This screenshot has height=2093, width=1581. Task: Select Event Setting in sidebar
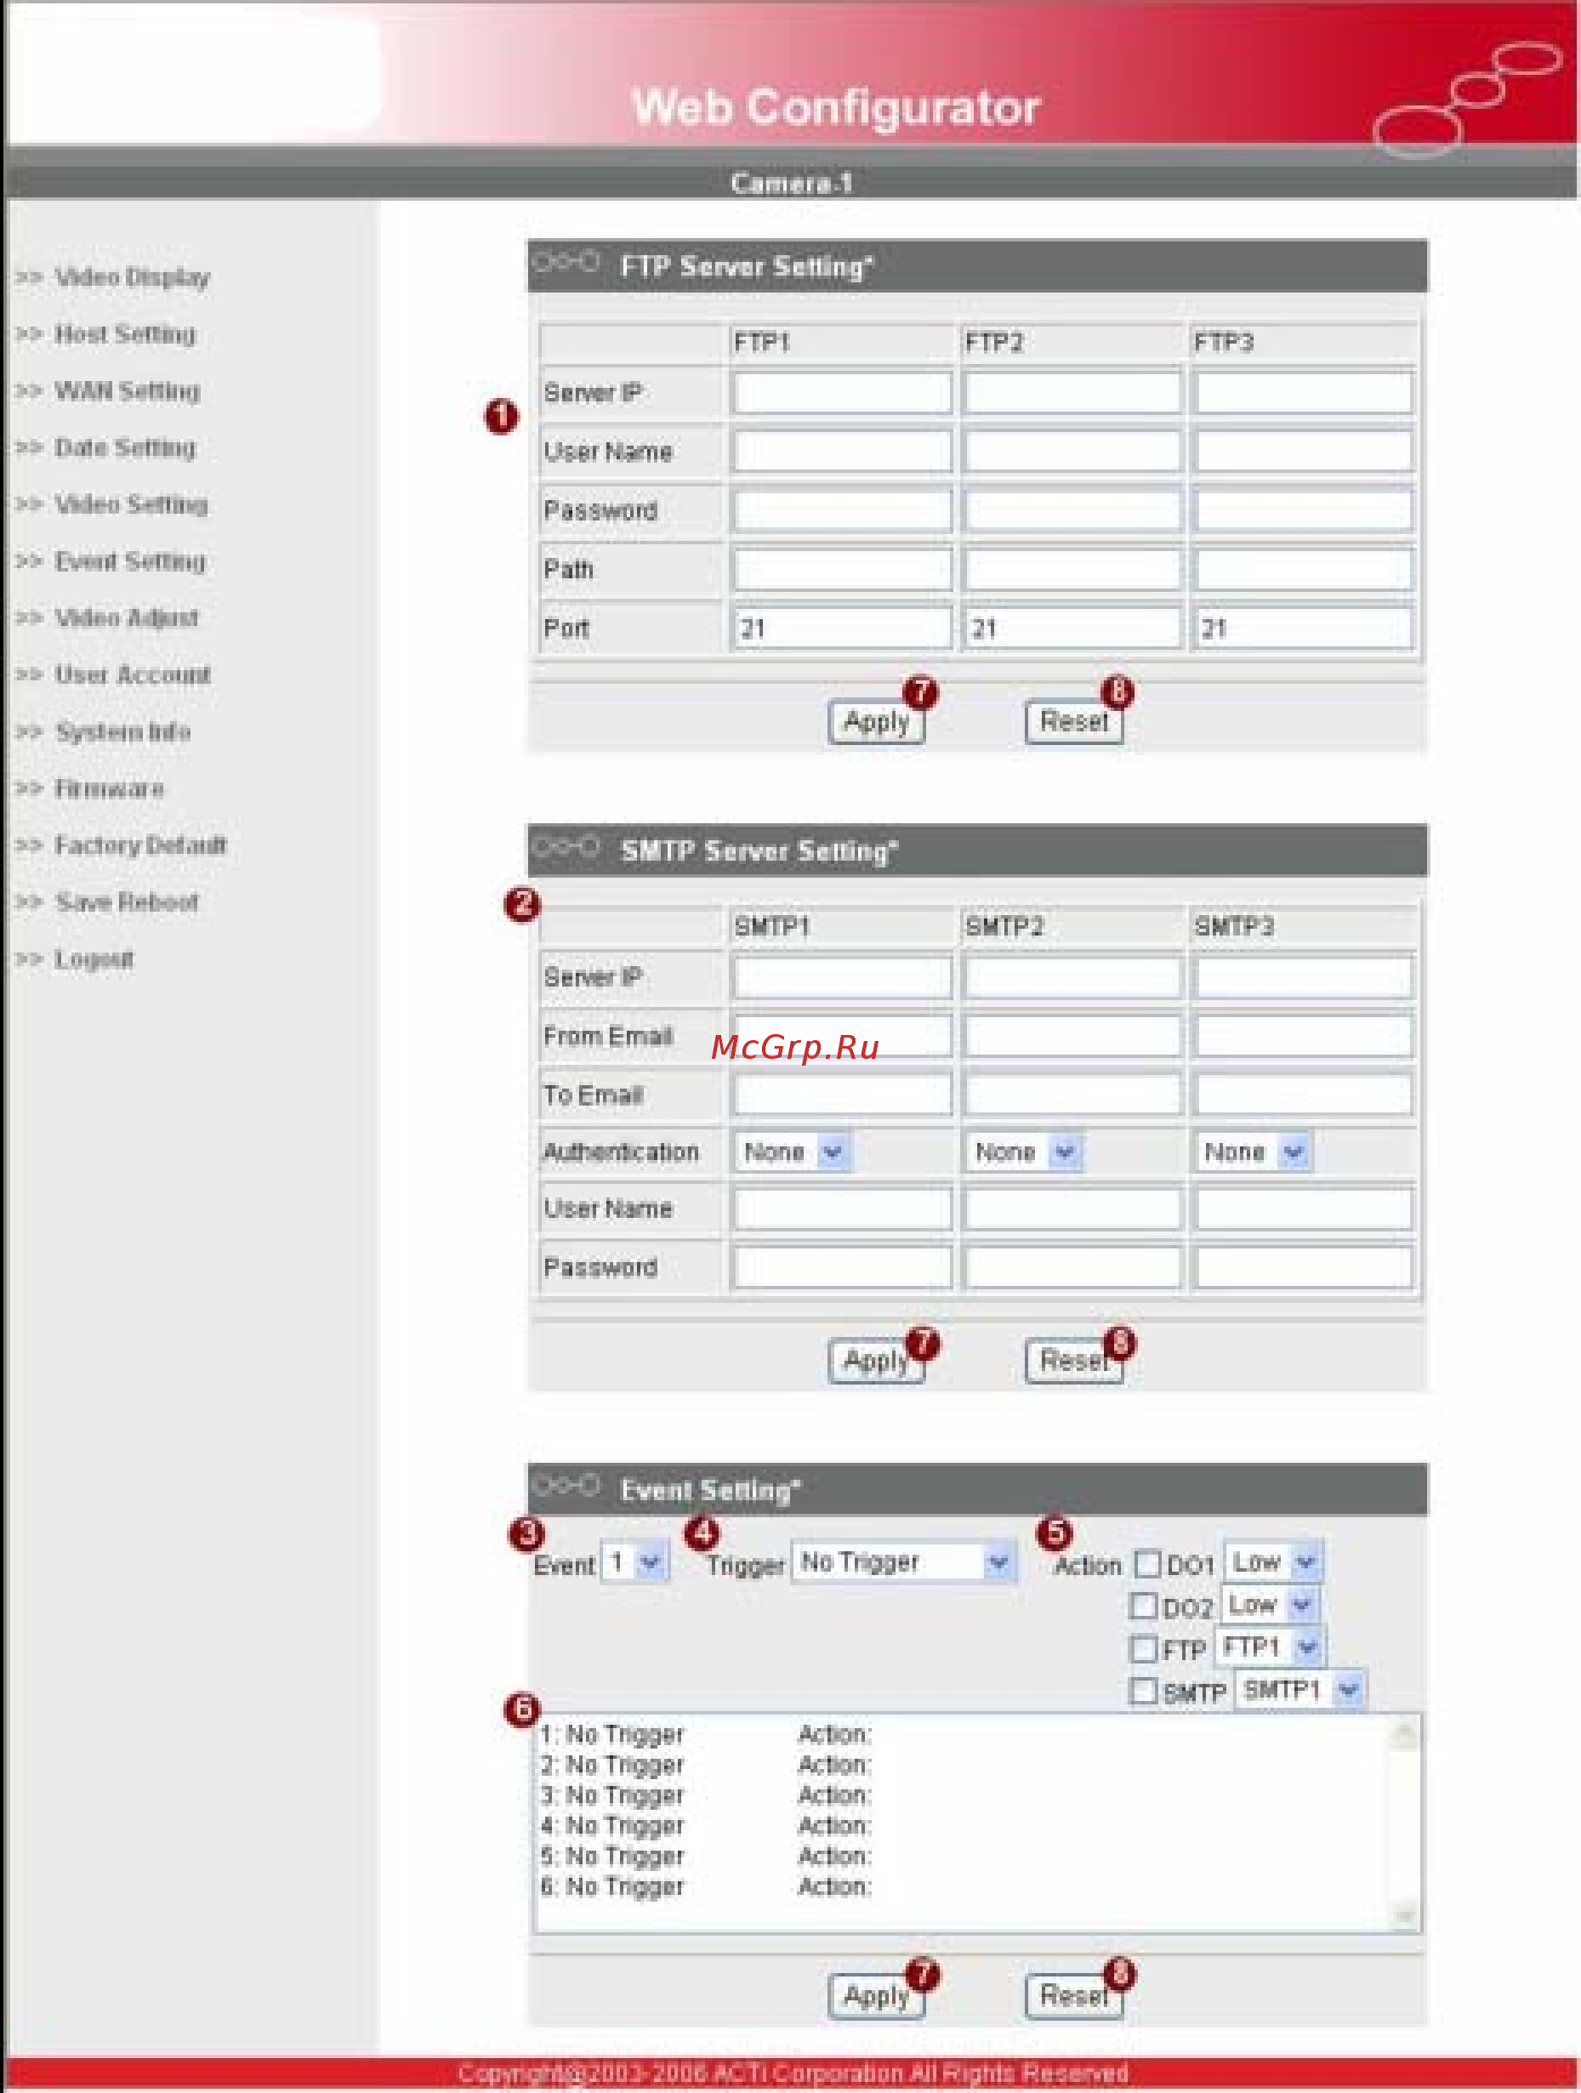(x=129, y=561)
